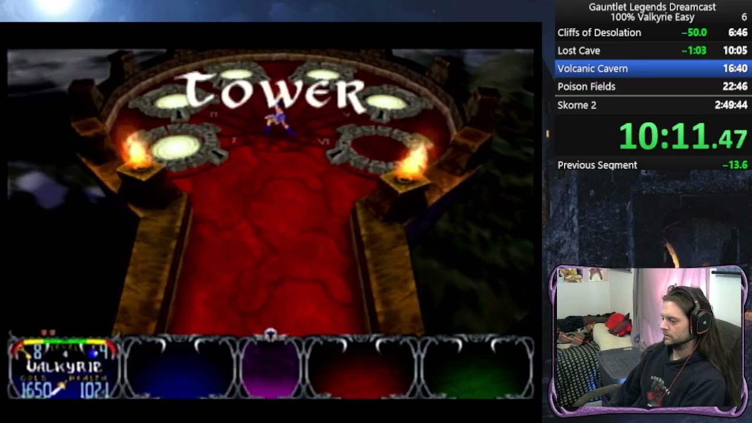Select the Lost Cave split row
Screen dimensions: 752x423
pos(652,51)
